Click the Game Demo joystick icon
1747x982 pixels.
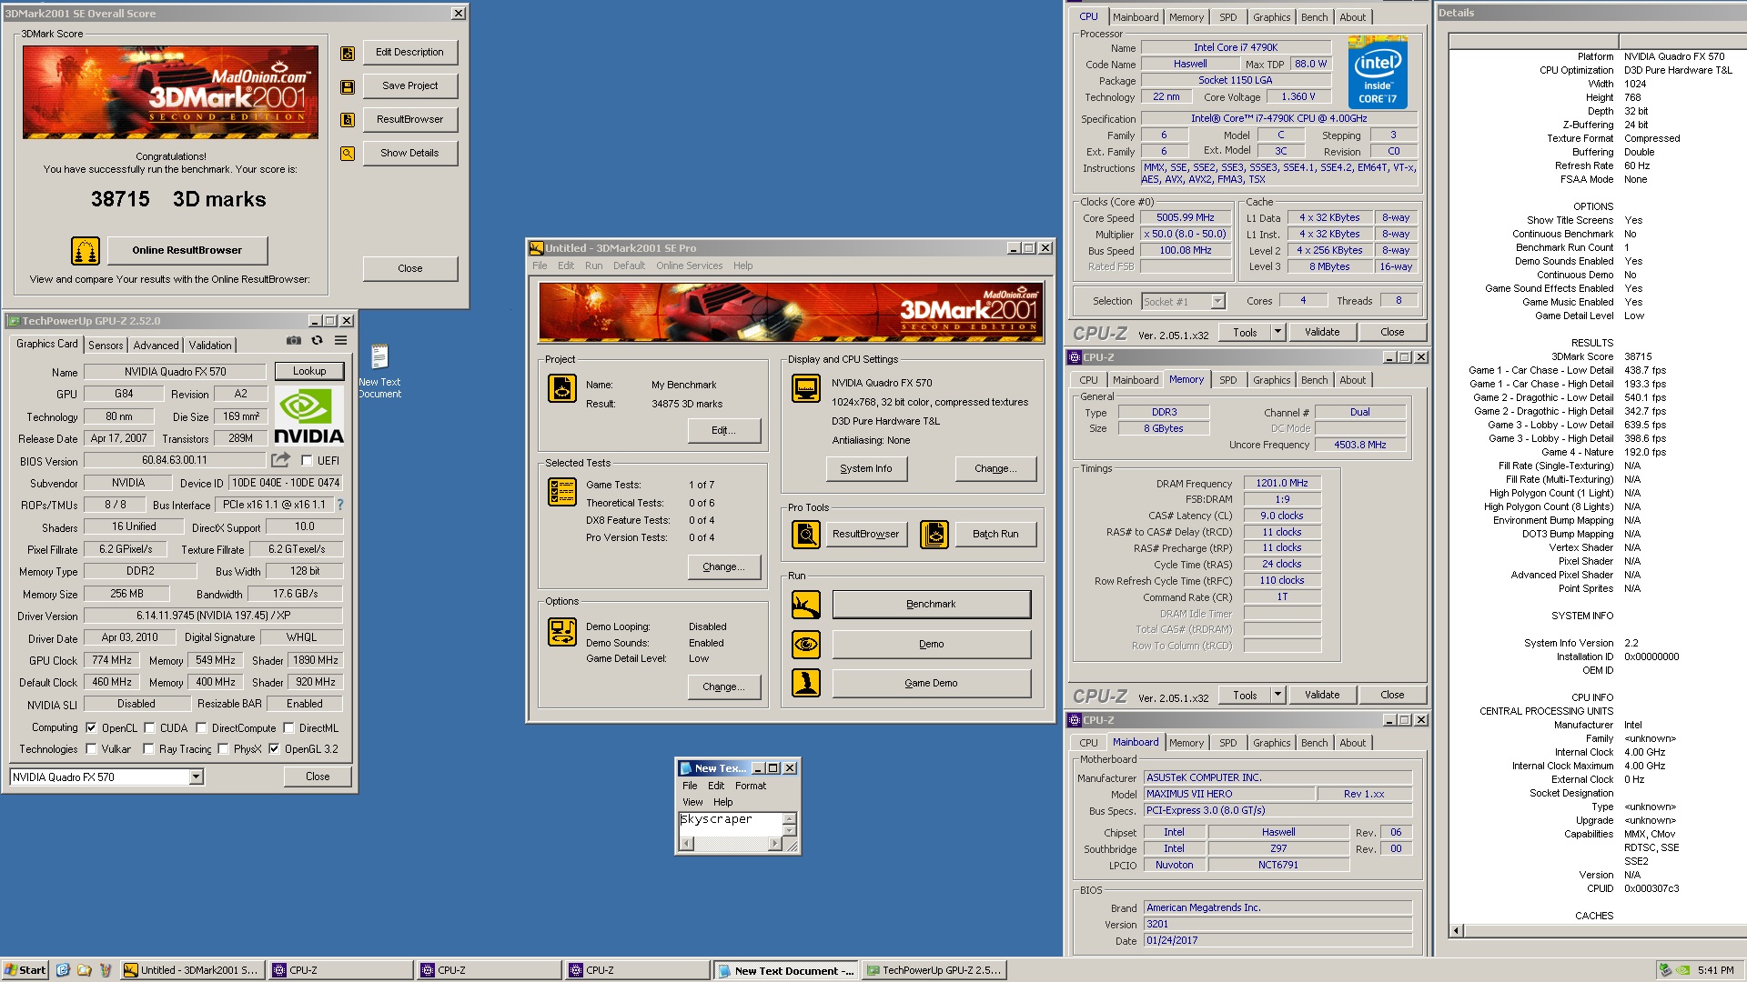pyautogui.click(x=806, y=683)
